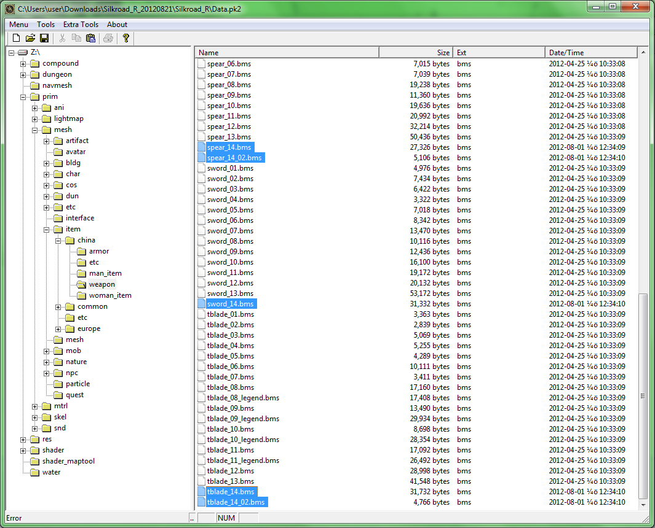Viewport: 655px width, 528px height.
Task: Click the file icon of spear_06.bms
Action: tap(201, 64)
